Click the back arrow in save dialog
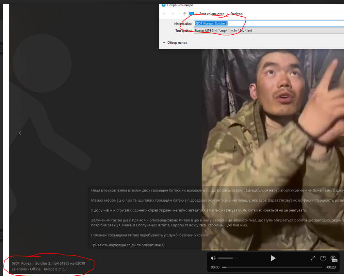 pyautogui.click(x=164, y=14)
